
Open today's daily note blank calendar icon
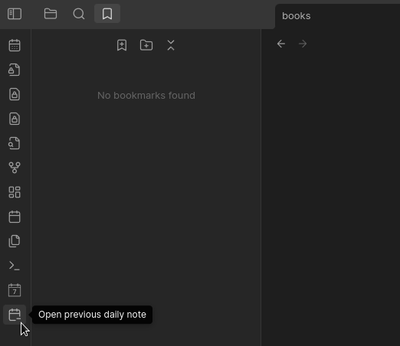[15, 217]
